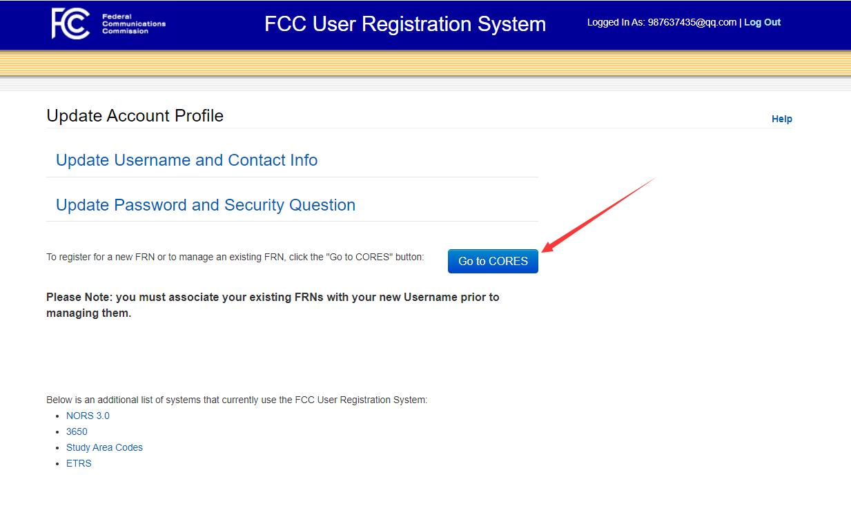Image resolution: width=851 pixels, height=506 pixels.
Task: Open the NORS 3.0 system link
Action: 88,416
